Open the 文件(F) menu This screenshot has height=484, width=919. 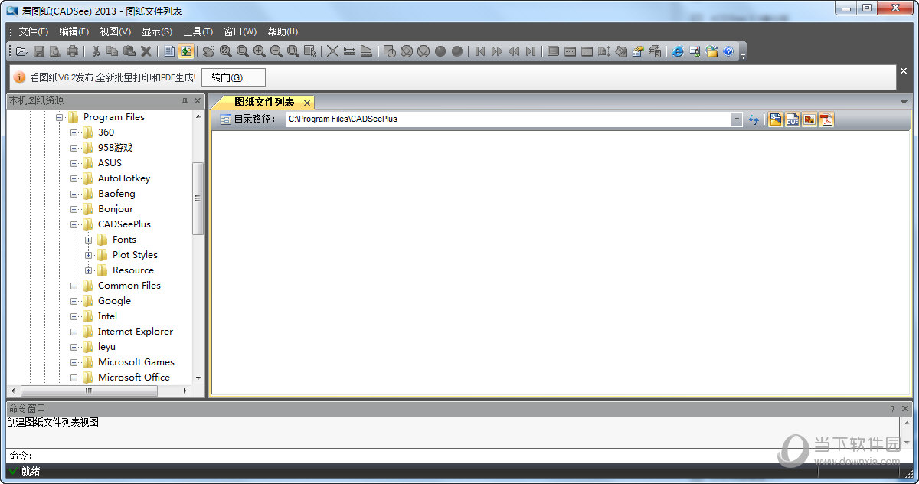coord(33,31)
